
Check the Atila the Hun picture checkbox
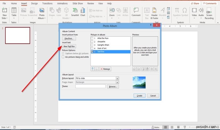point(92,38)
